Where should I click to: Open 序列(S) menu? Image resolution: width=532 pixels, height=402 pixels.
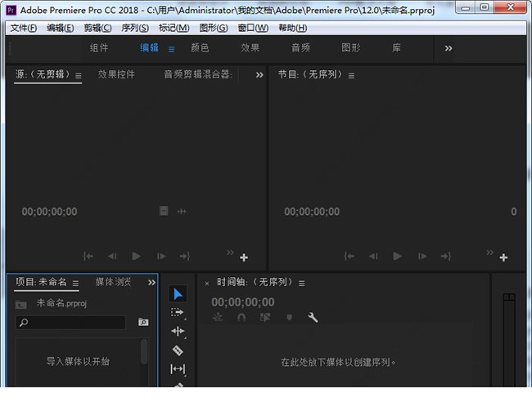click(135, 28)
